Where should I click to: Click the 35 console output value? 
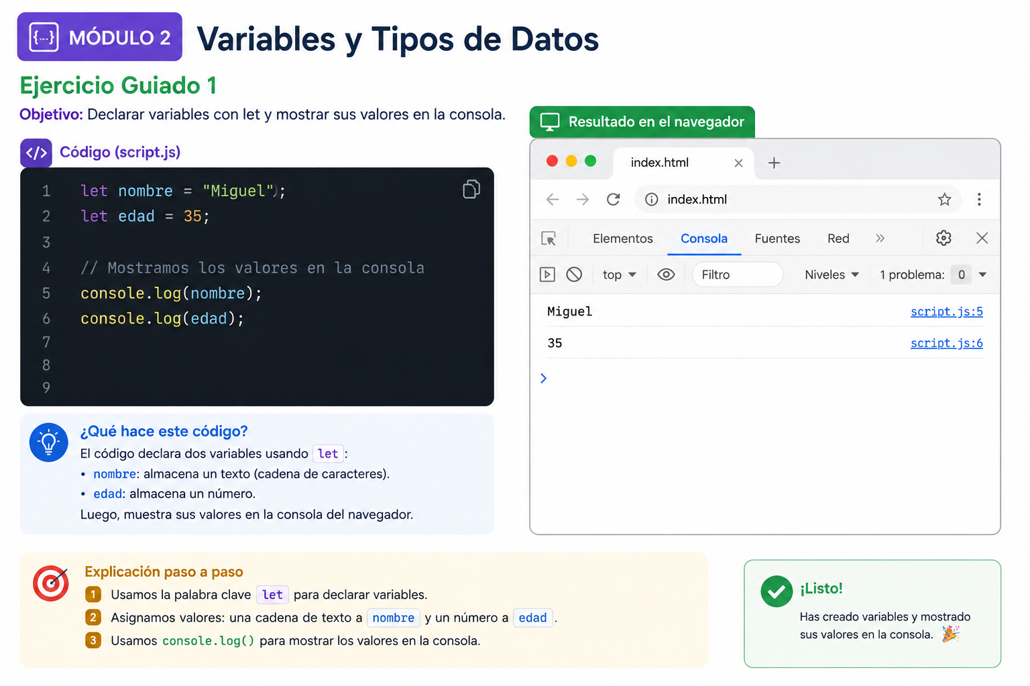point(555,343)
